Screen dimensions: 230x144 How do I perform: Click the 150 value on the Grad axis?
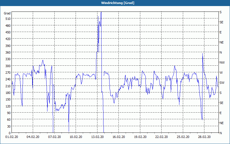tap(8, 99)
